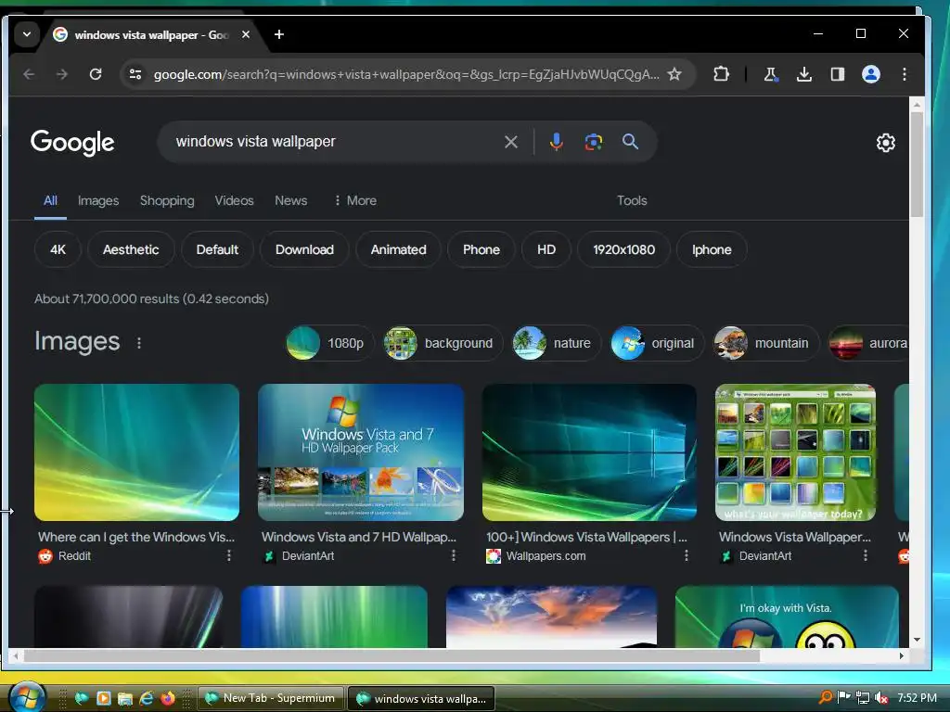The image size is (950, 712).
Task: Submit search with magnifier icon
Action: coord(630,142)
